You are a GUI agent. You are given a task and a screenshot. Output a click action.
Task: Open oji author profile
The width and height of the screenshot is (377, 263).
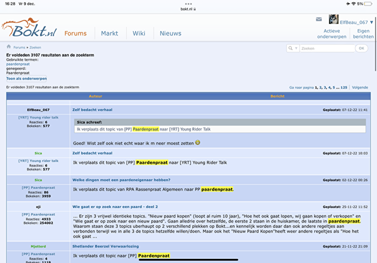coord(38,207)
